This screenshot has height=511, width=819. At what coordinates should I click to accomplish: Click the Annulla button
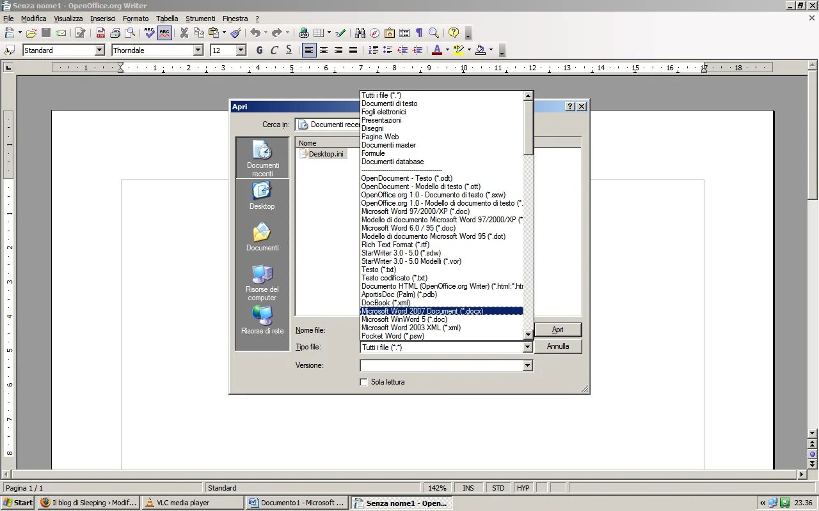[558, 346]
